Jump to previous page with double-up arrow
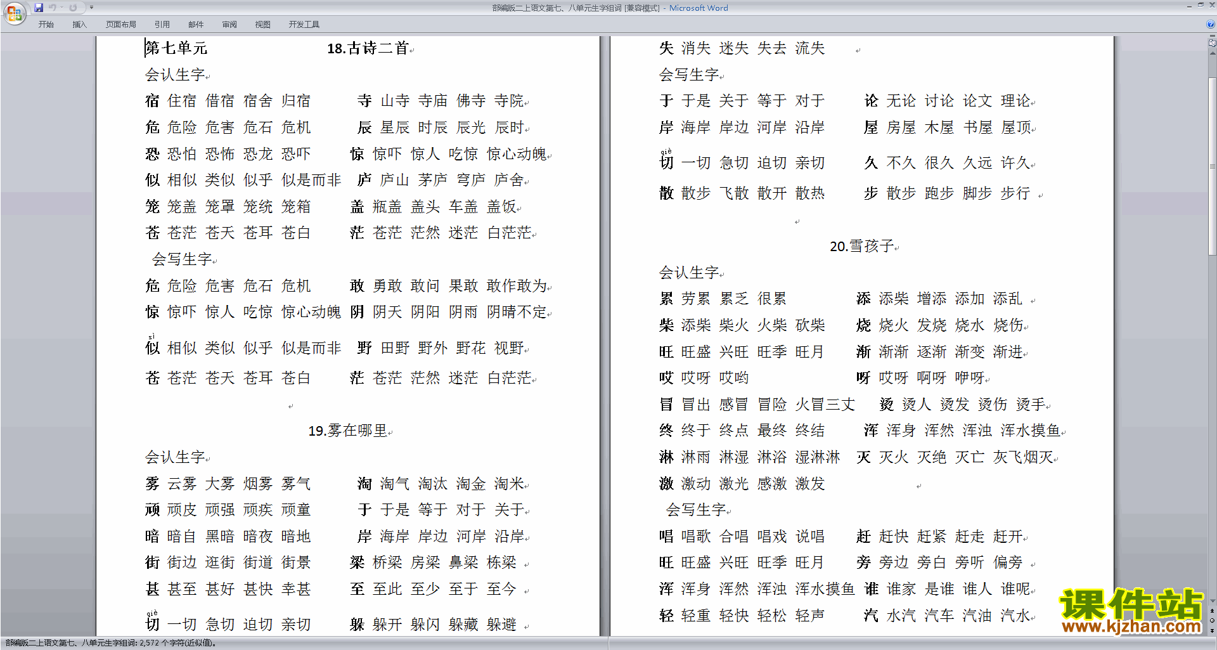 (x=1213, y=611)
